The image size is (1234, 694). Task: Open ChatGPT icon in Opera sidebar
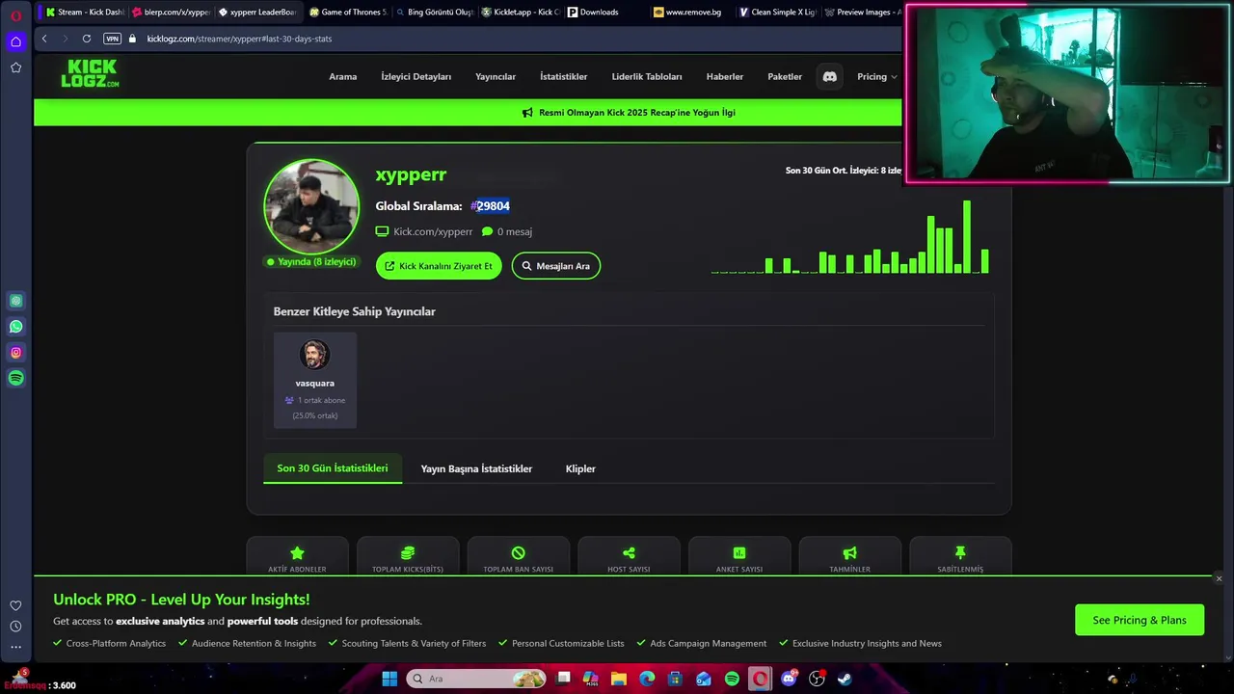point(15,301)
